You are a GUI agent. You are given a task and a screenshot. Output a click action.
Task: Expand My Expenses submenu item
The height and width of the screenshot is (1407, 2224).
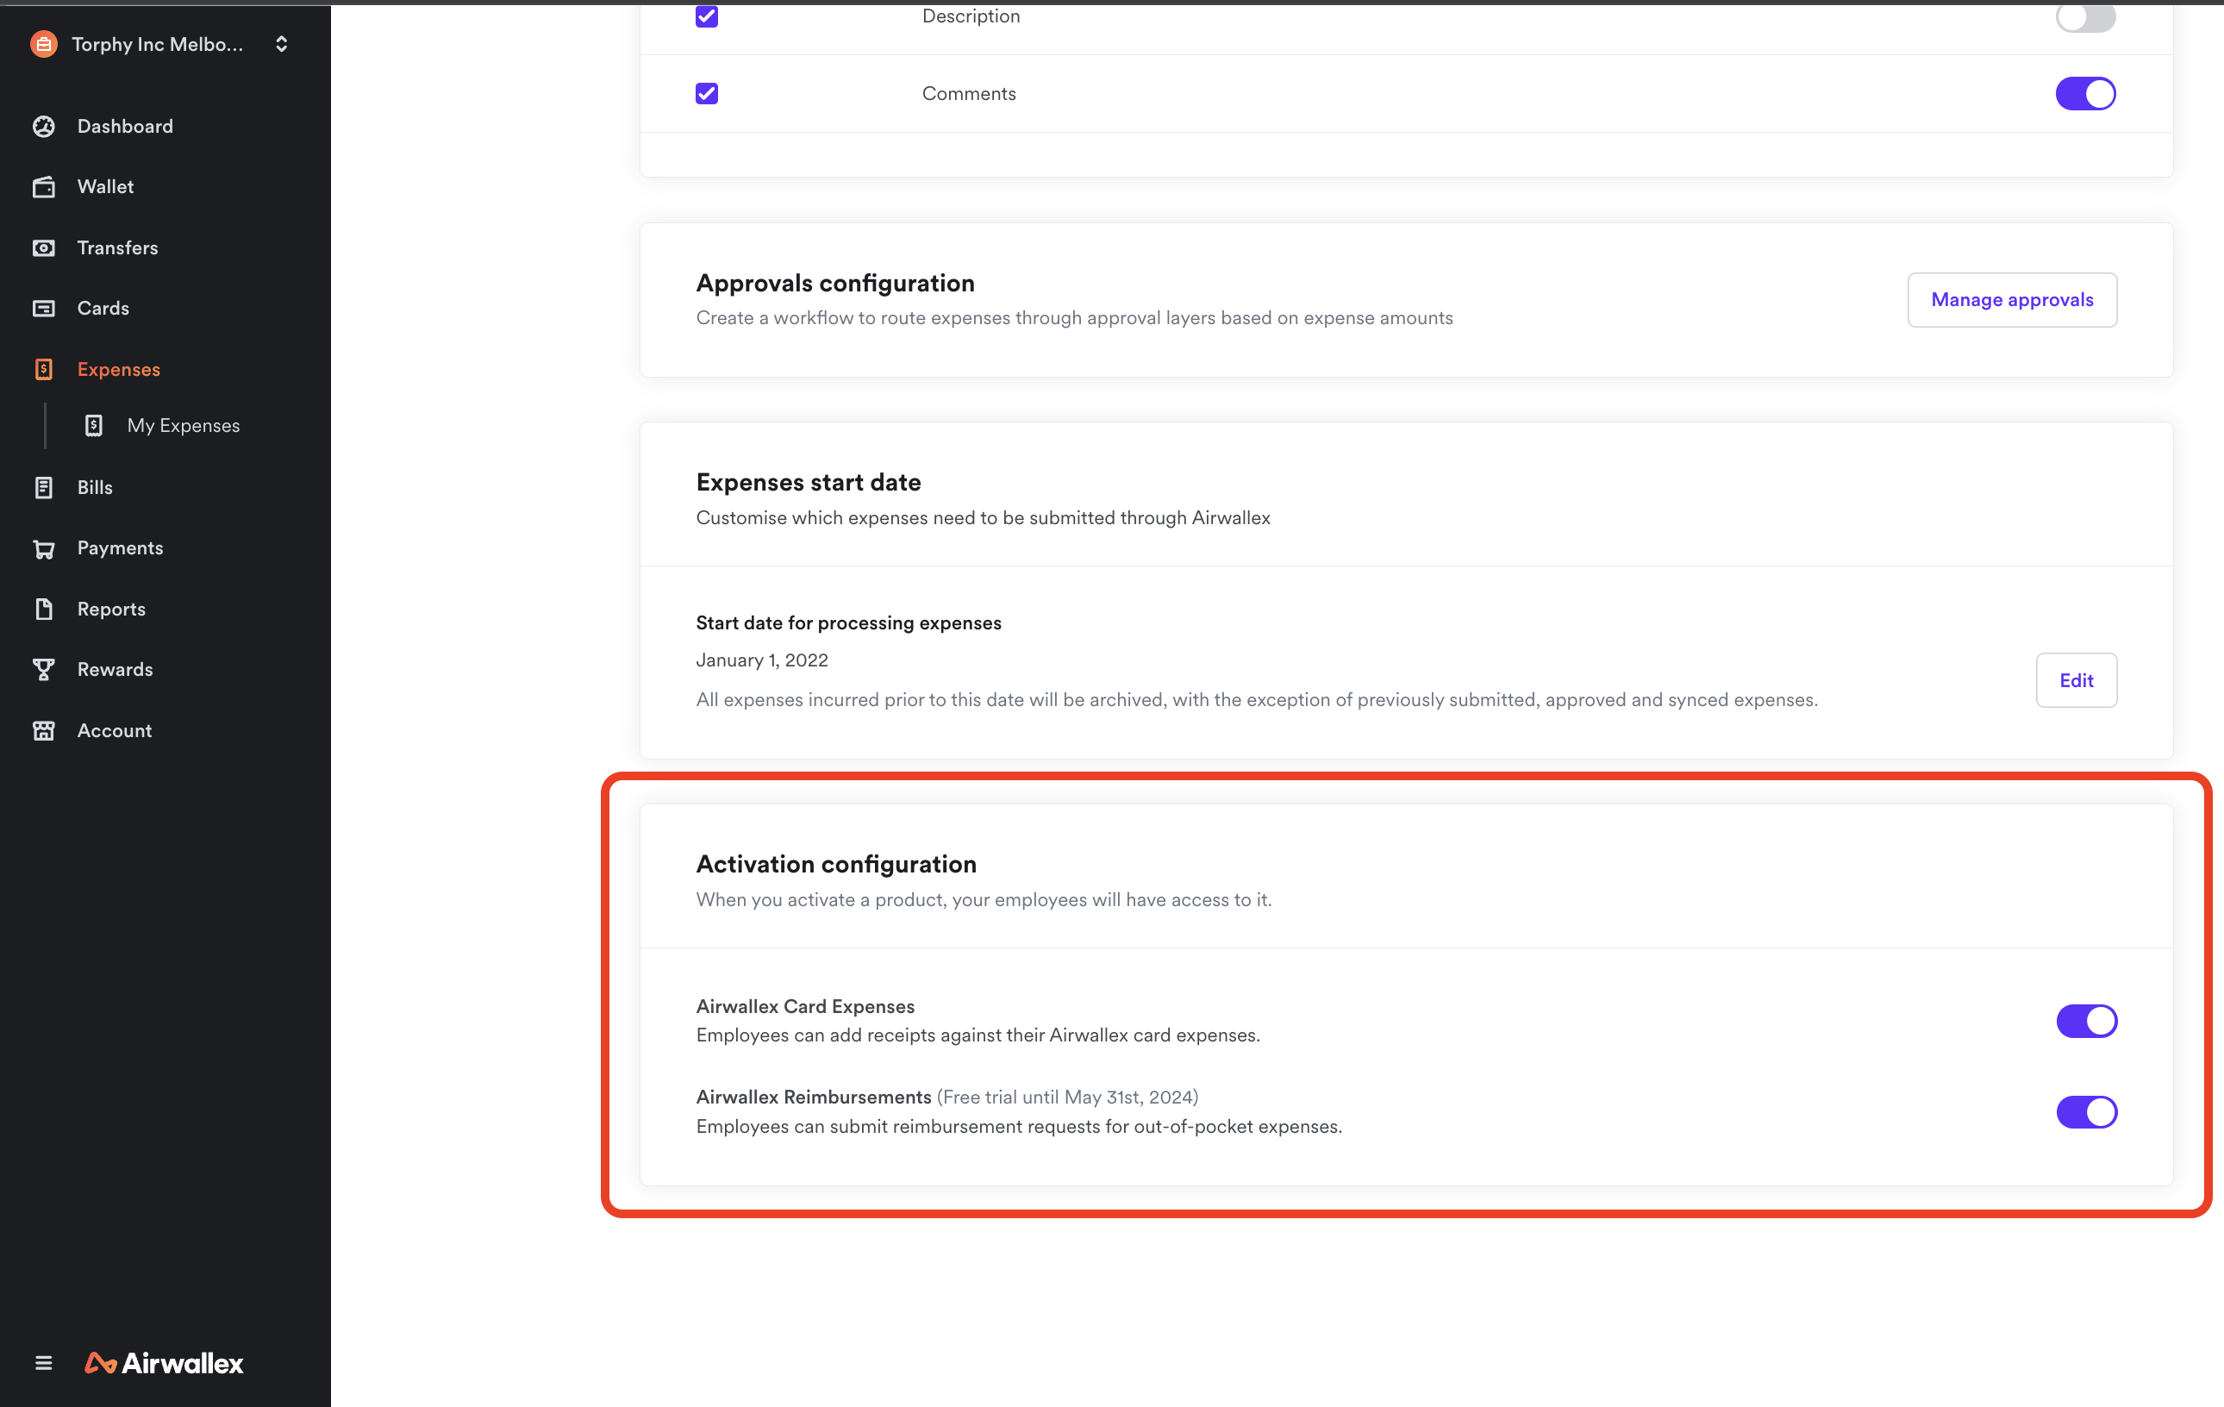[x=183, y=425]
